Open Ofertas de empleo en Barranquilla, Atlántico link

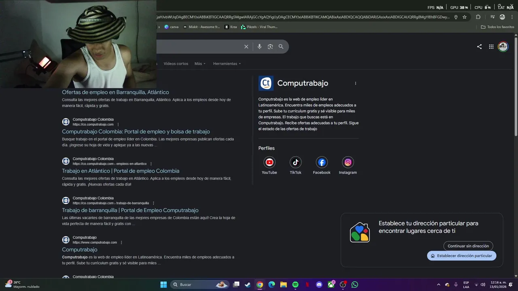115,92
